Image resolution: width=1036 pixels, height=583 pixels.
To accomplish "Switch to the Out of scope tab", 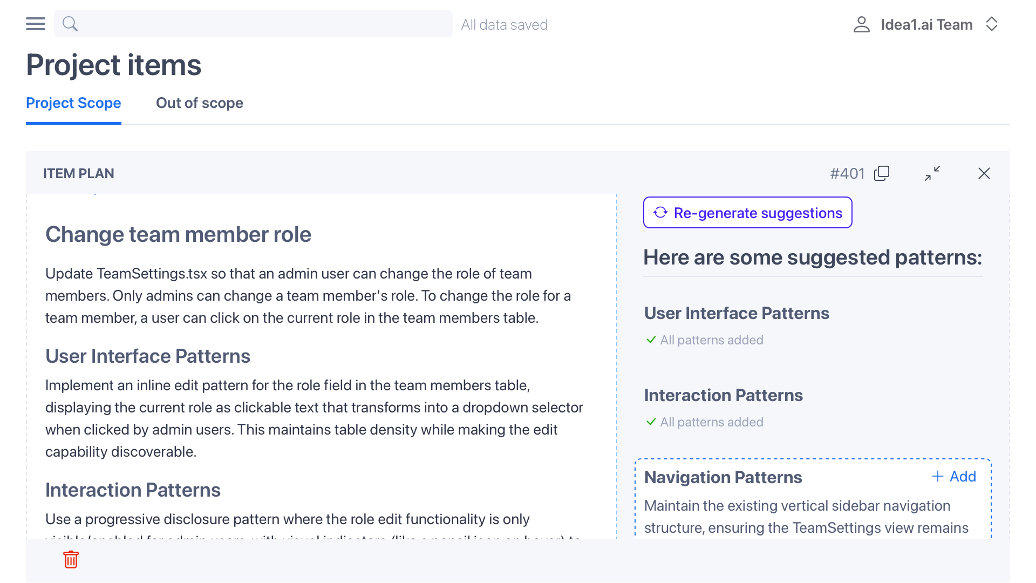I will point(199,103).
